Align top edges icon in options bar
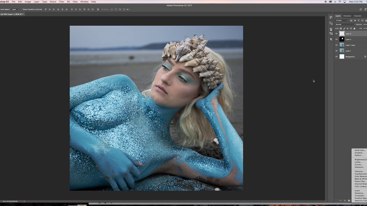367x206 pixels. (46, 9)
